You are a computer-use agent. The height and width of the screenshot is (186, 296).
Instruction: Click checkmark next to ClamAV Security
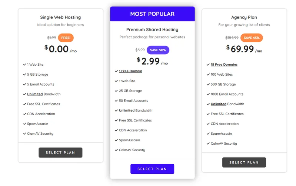coord(24,134)
